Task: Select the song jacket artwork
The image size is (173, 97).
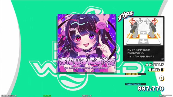Action: coord(86,43)
